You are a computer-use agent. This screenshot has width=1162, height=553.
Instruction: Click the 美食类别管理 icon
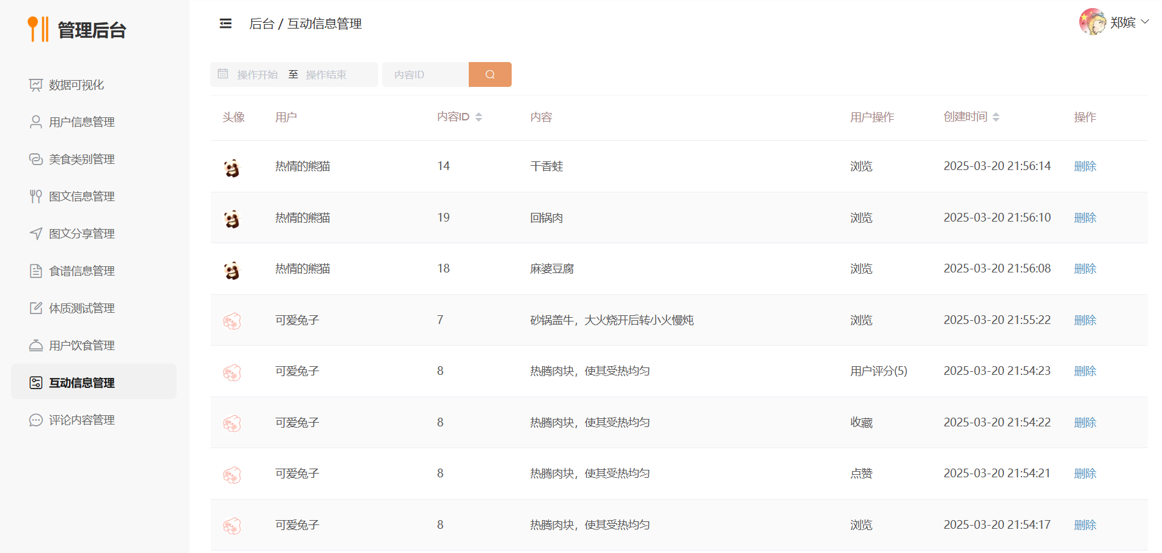36,160
